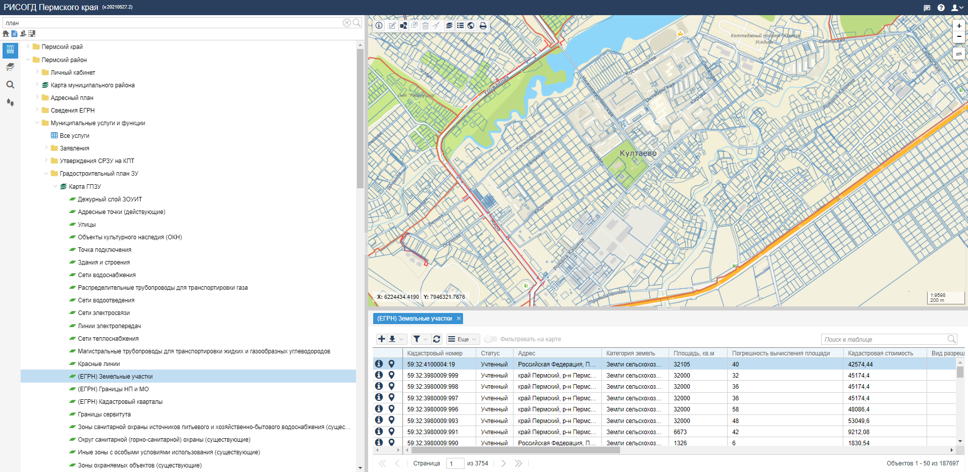Sort by 'Кадастровый номер' column header
The height and width of the screenshot is (472, 968).
tap(435, 353)
